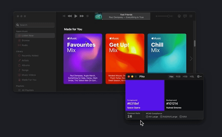This screenshot has width=222, height=137.
Task: Click the Made For You person icon
Action: point(19,80)
